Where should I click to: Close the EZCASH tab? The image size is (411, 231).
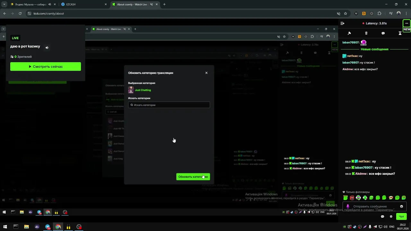tap(106, 4)
